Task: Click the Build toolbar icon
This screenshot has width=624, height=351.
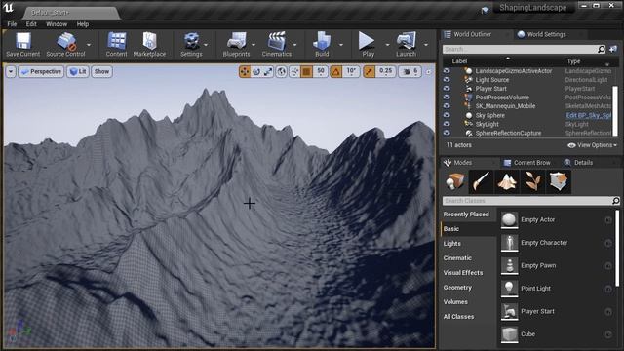Action: tap(322, 41)
